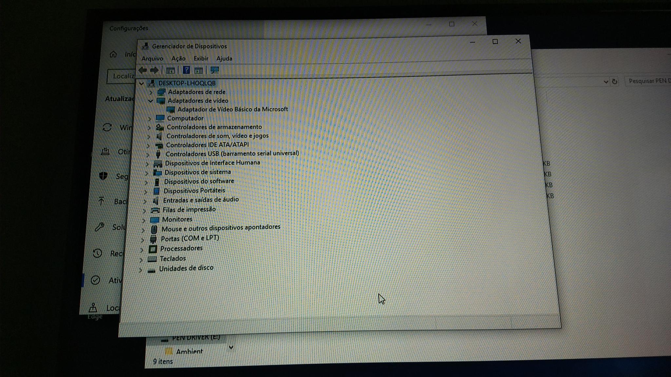Select Entradas e saídas de áudio row
This screenshot has height=377, width=671.
click(201, 200)
